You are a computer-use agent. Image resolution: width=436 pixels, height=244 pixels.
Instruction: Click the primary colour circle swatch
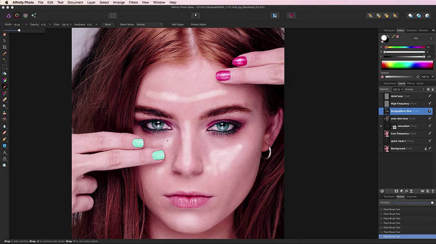pos(384,38)
